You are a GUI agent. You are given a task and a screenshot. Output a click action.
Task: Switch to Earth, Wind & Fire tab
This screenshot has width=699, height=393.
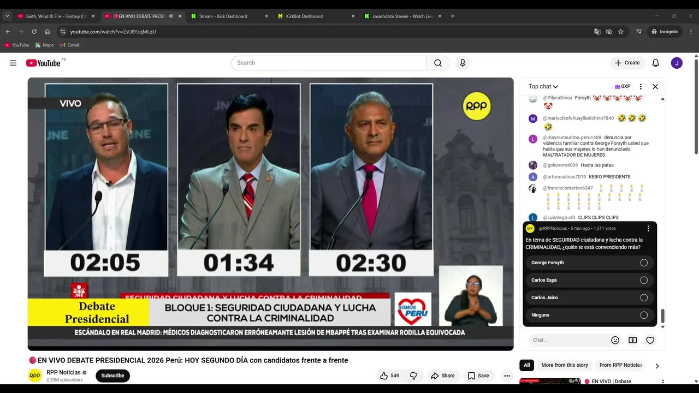click(x=56, y=16)
